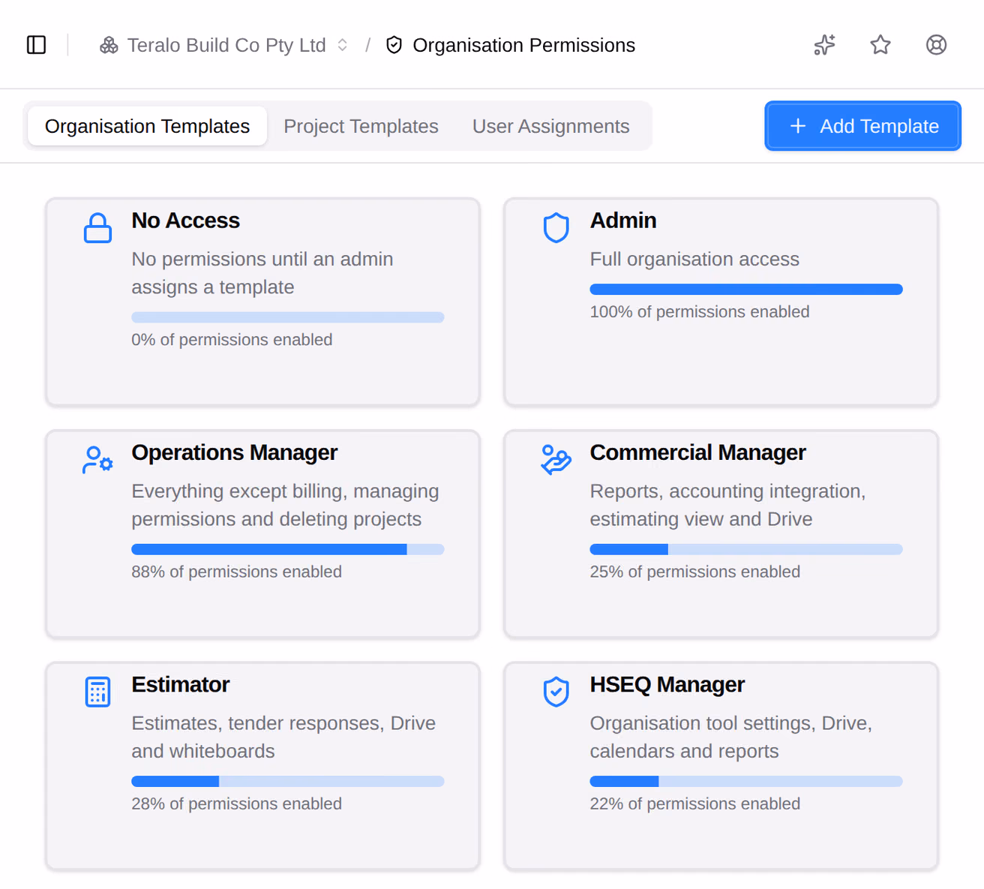Click the Teralo Build Co organisation logo icon
The image size is (984, 889).
coord(109,45)
